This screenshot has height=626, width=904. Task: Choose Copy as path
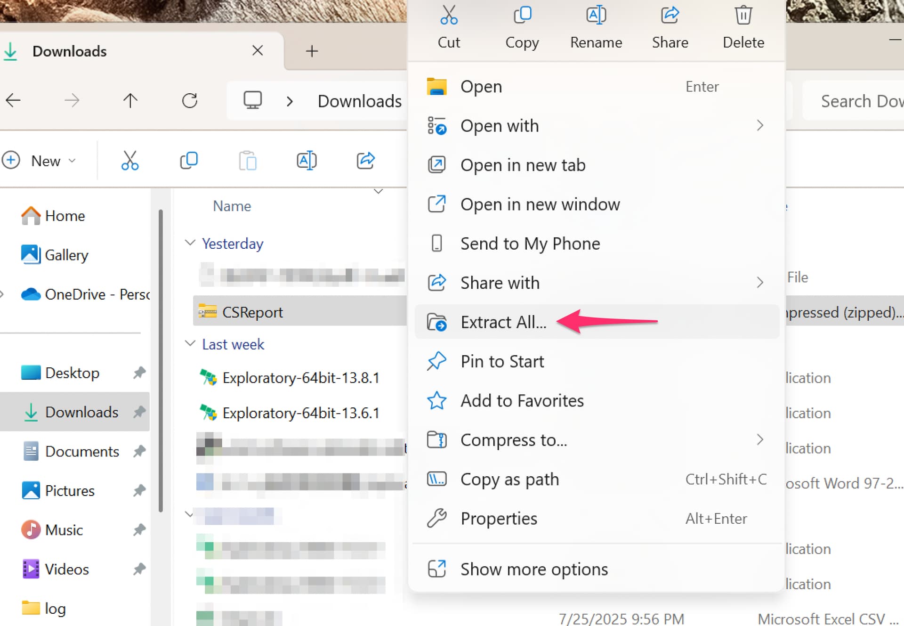(x=597, y=479)
